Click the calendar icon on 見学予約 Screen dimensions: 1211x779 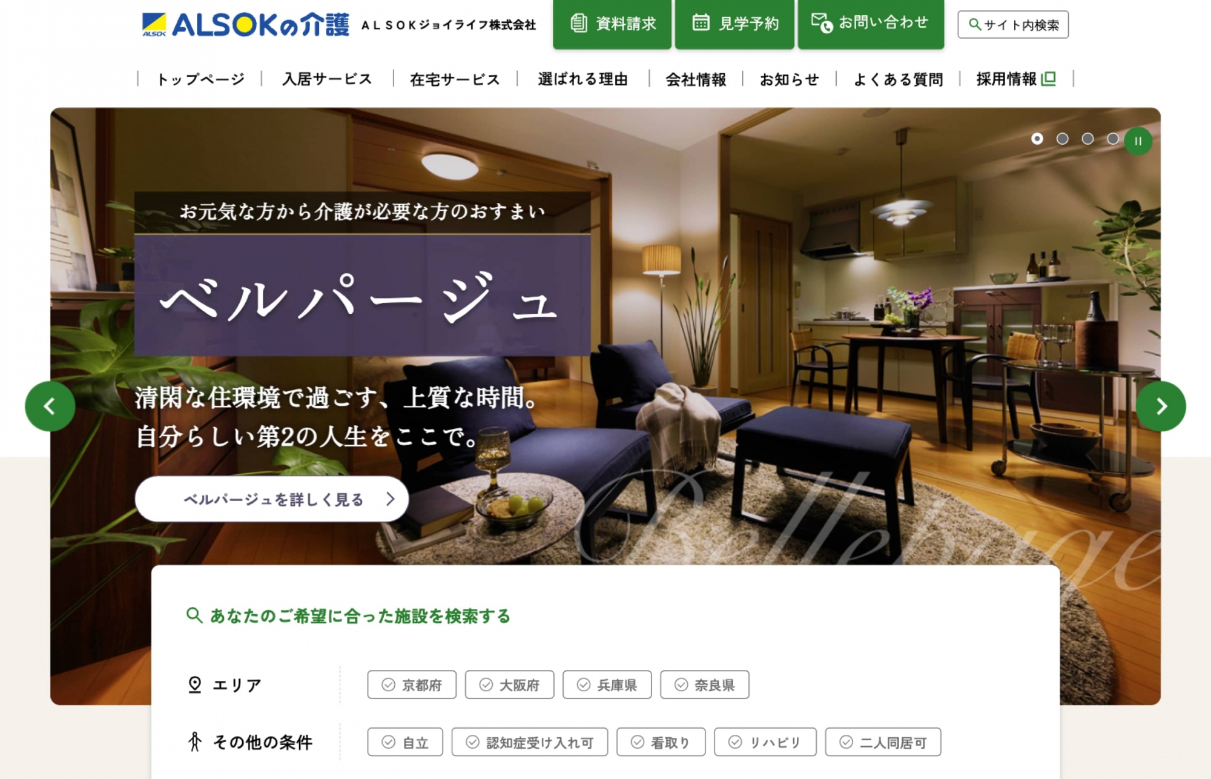coord(701,22)
